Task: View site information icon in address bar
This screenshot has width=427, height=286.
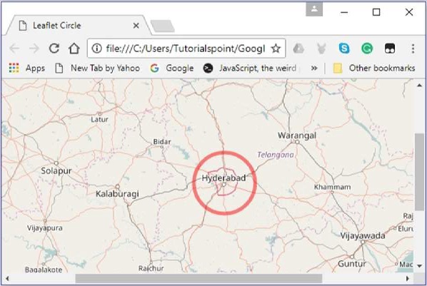Action: pos(96,48)
